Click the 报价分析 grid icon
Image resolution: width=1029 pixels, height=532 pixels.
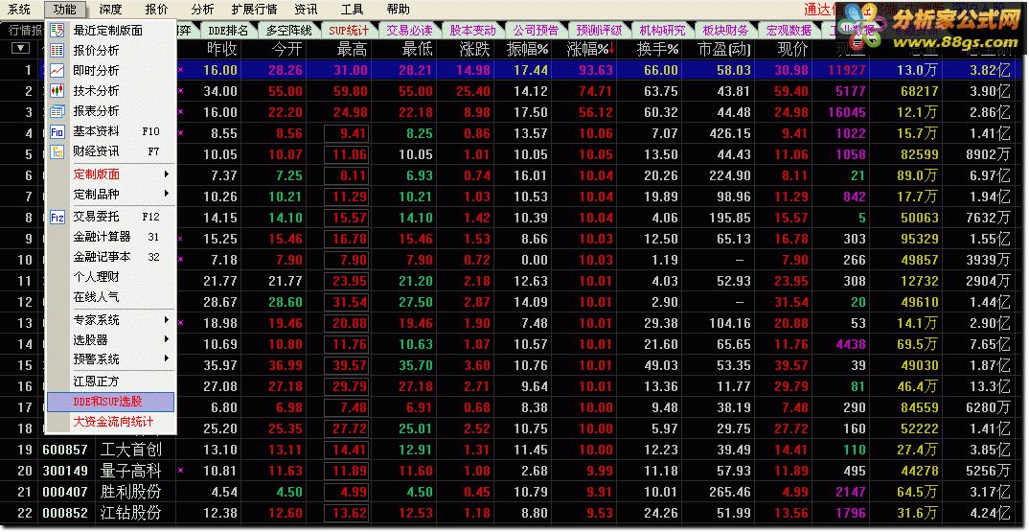(x=57, y=51)
